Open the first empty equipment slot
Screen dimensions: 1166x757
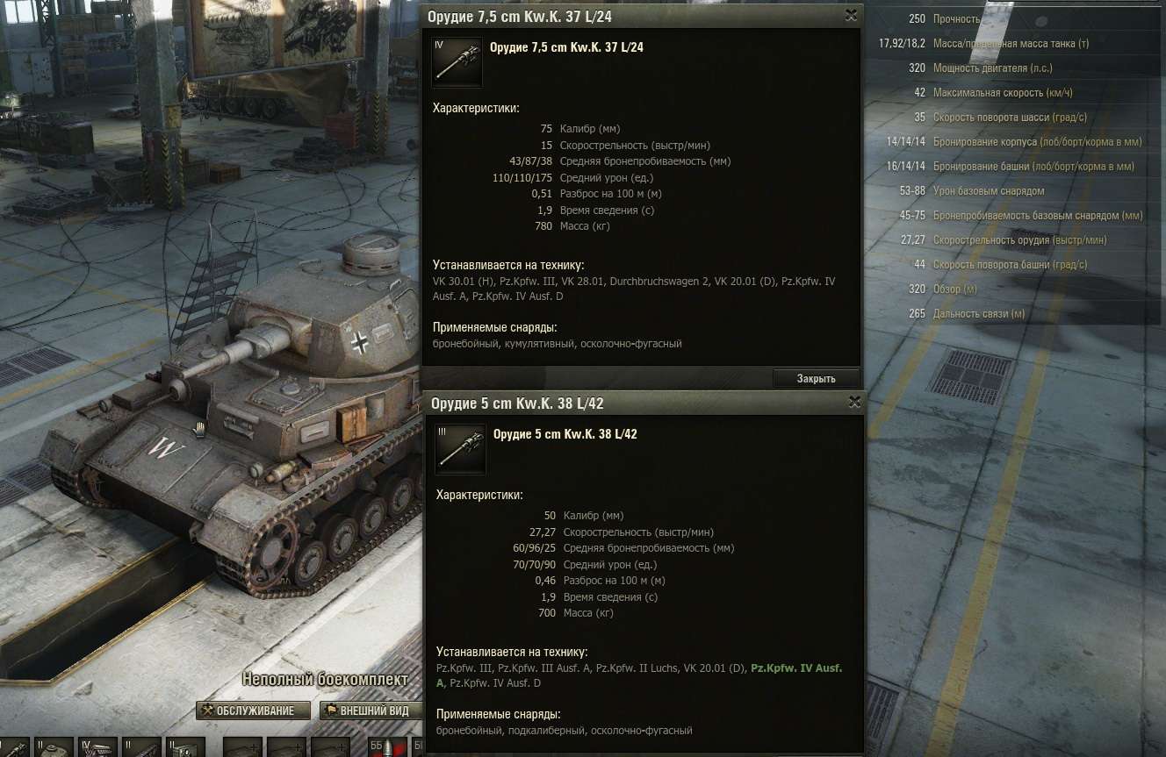242,747
